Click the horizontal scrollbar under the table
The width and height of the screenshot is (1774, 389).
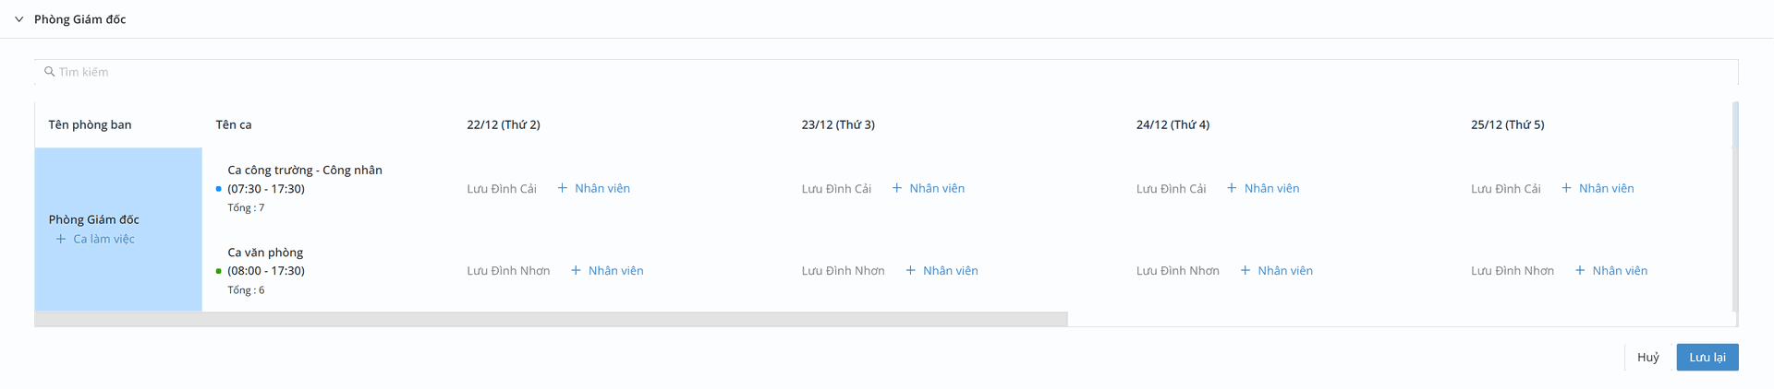(x=551, y=319)
